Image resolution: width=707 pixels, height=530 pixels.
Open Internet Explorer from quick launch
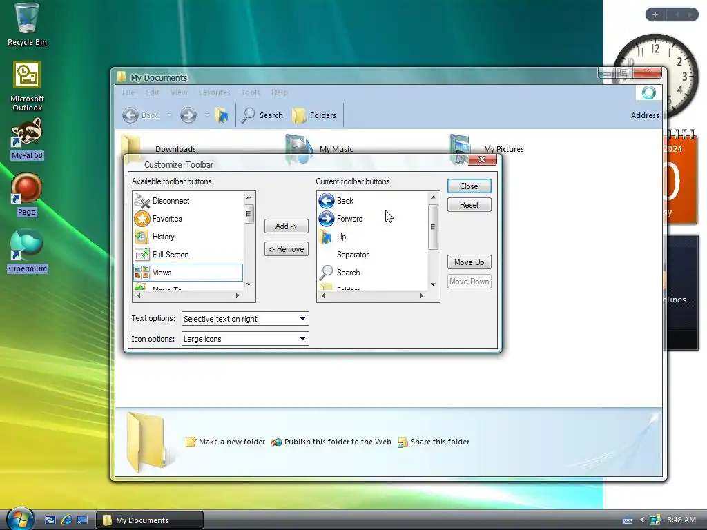pyautogui.click(x=66, y=520)
